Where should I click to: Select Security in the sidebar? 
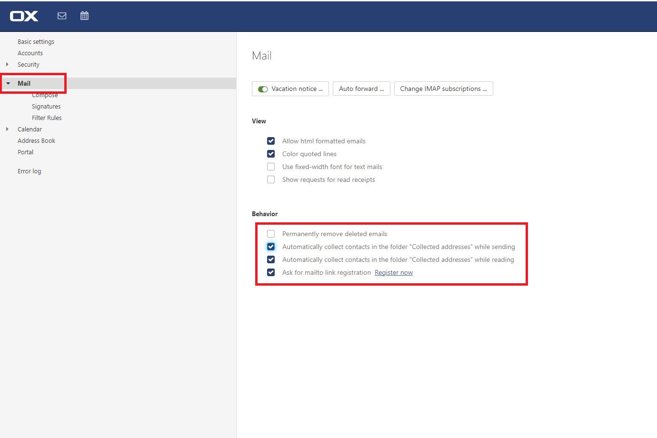click(29, 64)
